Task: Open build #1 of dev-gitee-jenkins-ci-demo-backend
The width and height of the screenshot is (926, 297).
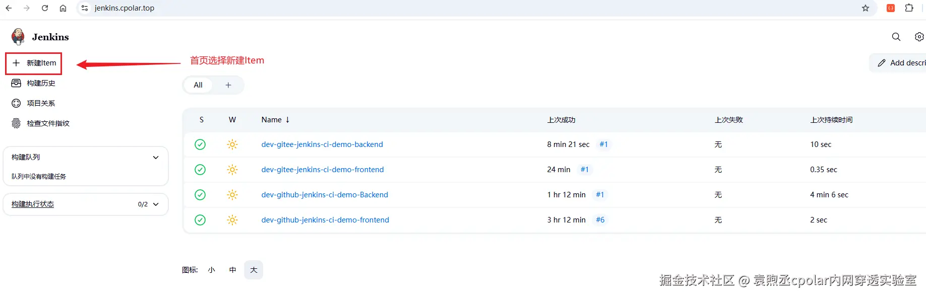Action: tap(603, 144)
